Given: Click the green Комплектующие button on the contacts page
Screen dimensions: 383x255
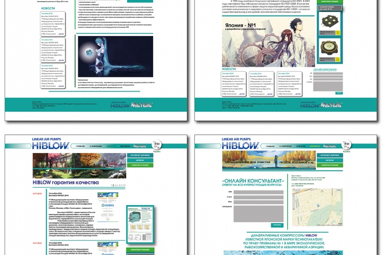Looking at the screenshot, I should tap(330, 165).
